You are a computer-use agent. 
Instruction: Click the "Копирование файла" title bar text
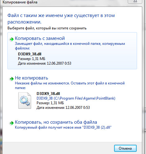click(x=20, y=2)
